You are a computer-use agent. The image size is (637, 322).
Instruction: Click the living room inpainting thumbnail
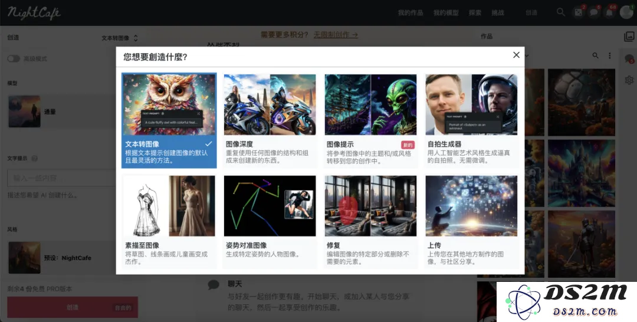[370, 206]
